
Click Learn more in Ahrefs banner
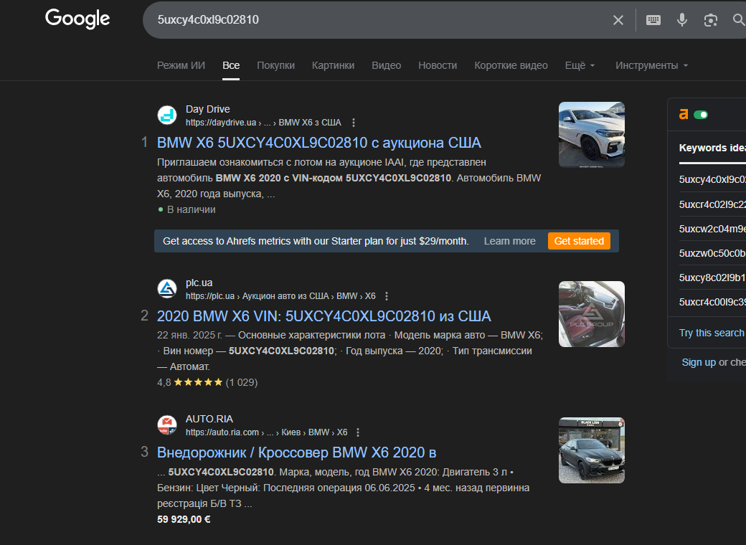509,241
